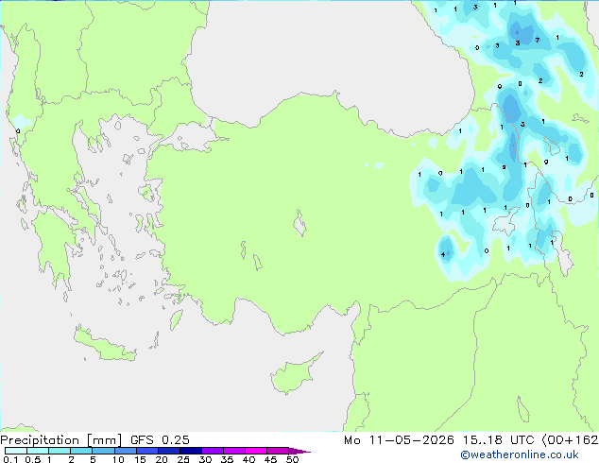
Task: Pick the 5–10 mm legend swatch
Action: tap(103, 451)
